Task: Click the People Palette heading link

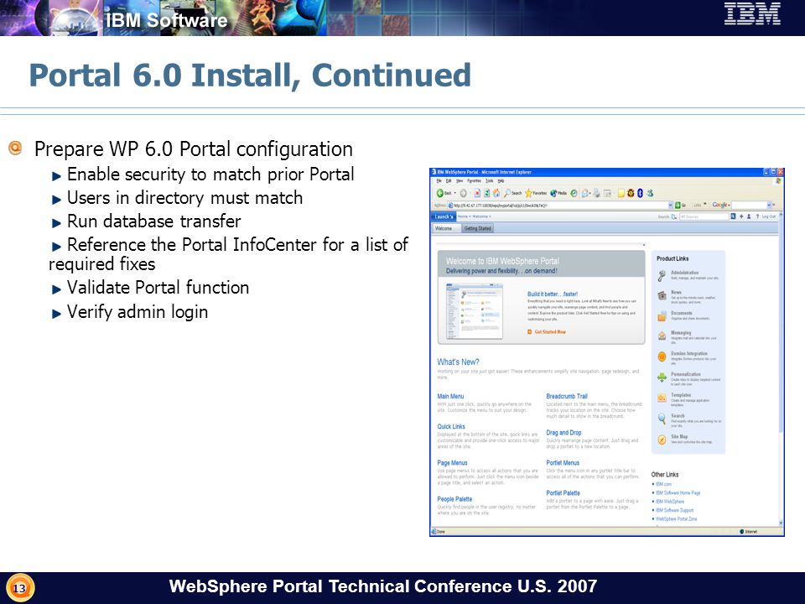Action: (x=454, y=498)
